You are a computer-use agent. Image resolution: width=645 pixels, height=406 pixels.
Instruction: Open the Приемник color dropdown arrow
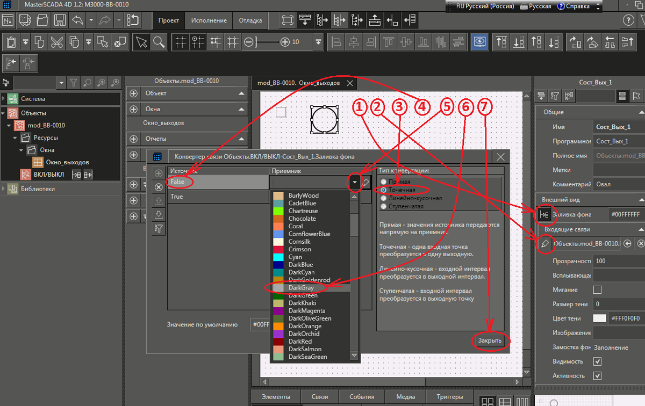point(355,183)
